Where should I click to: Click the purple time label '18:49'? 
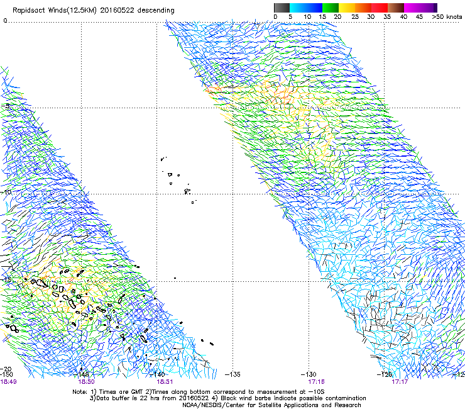point(8,381)
